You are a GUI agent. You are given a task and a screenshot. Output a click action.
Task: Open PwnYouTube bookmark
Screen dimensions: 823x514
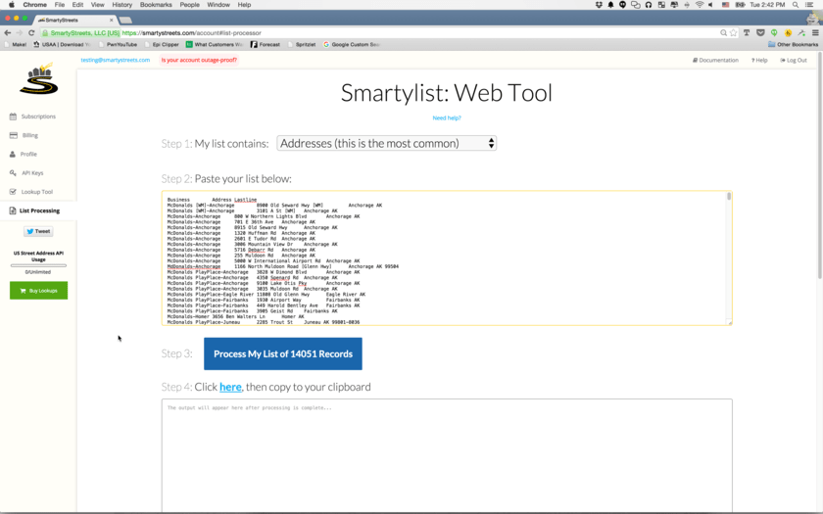pyautogui.click(x=118, y=45)
